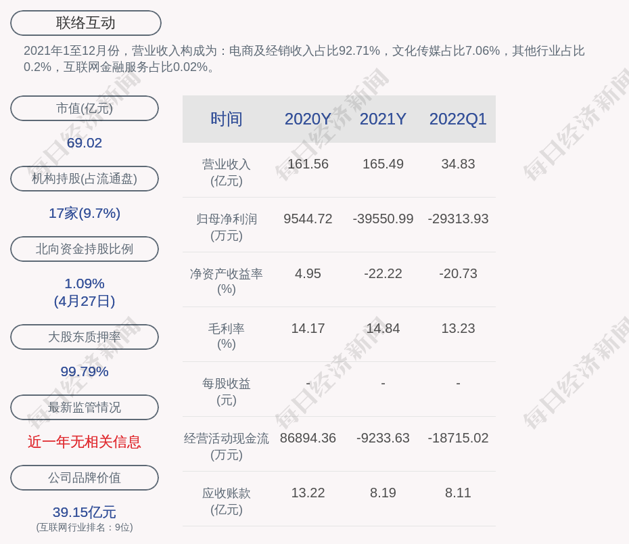
Task: Select revenue value 34.83
Action: tap(458, 164)
